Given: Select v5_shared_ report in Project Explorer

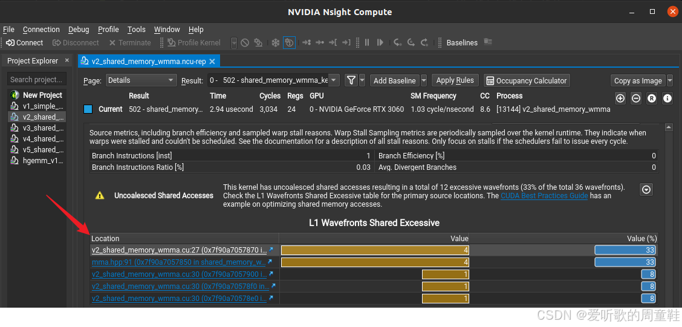Looking at the screenshot, I should (x=37, y=149).
